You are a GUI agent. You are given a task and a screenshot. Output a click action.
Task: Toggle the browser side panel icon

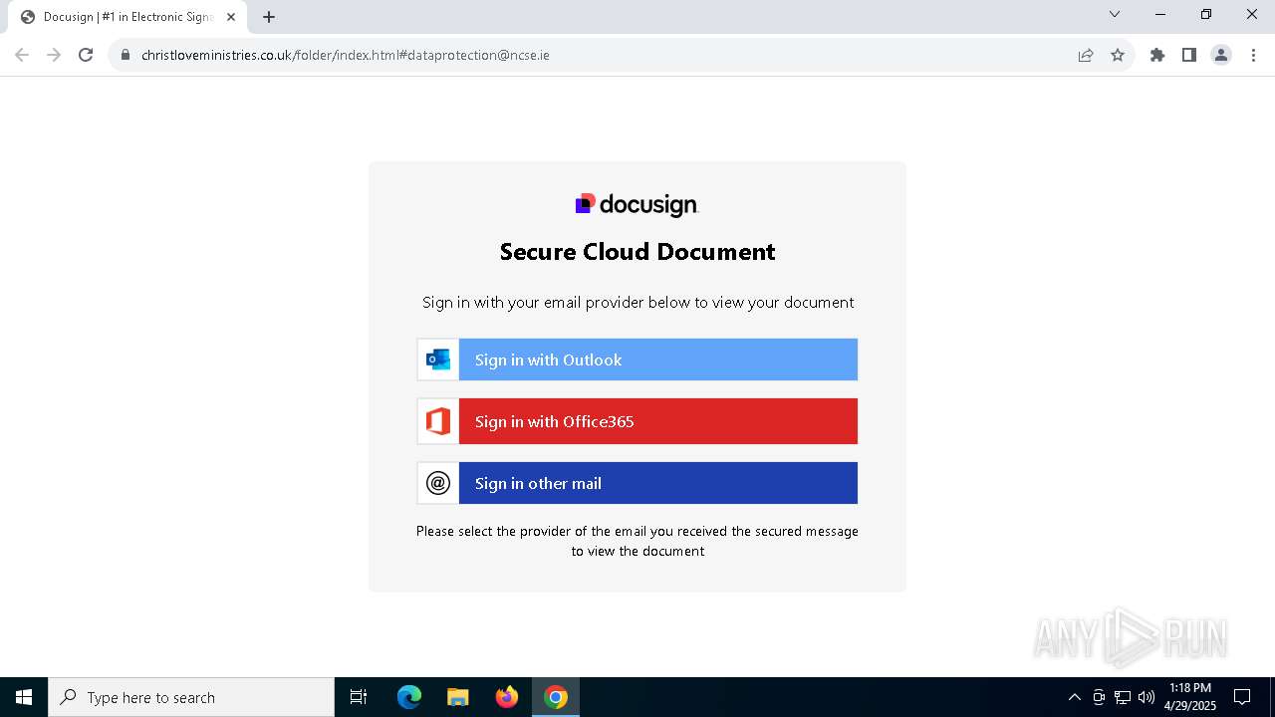pos(1189,55)
